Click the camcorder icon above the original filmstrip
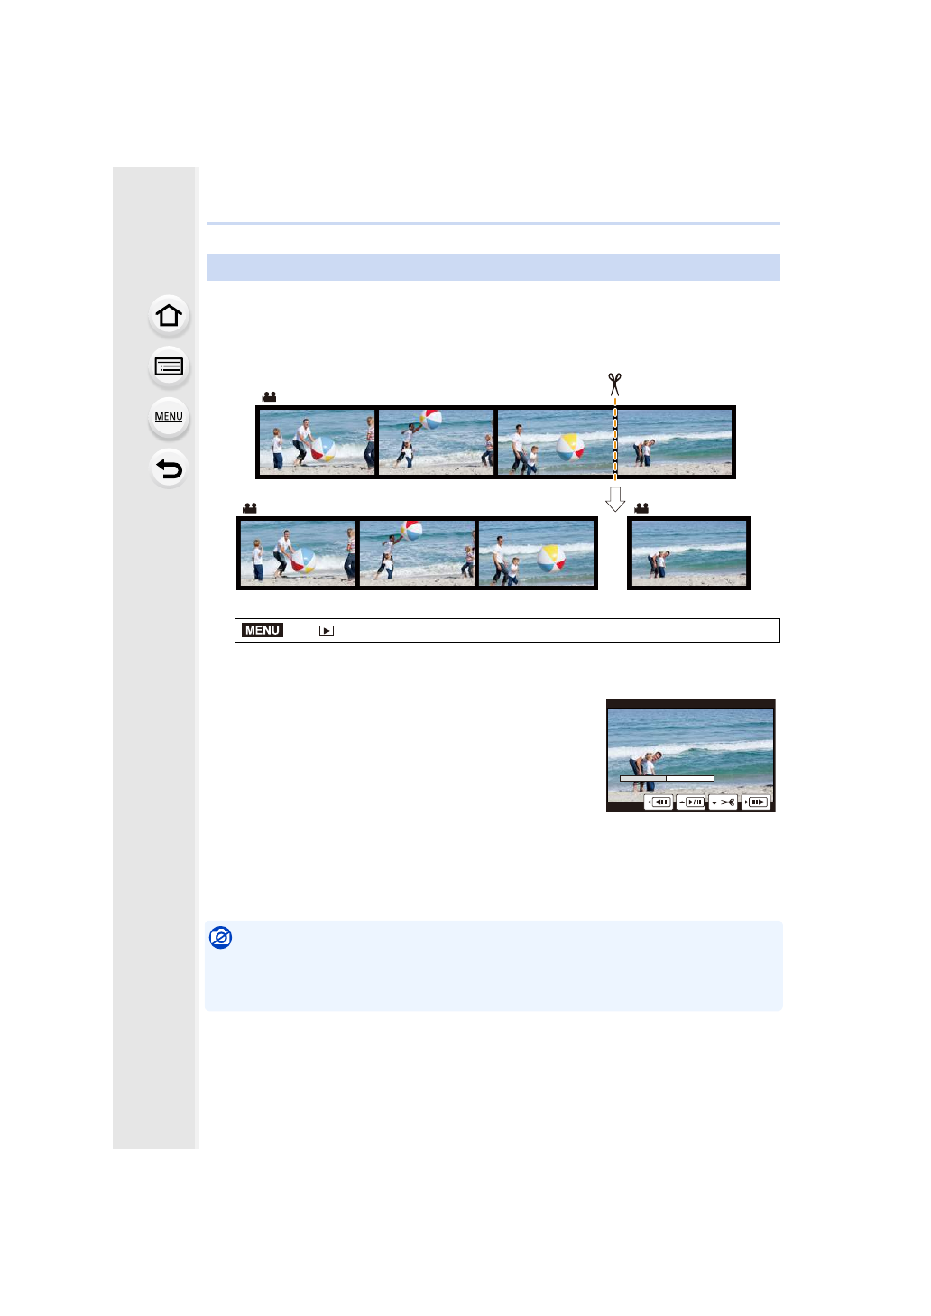This screenshot has width=931, height=1316. click(x=269, y=397)
